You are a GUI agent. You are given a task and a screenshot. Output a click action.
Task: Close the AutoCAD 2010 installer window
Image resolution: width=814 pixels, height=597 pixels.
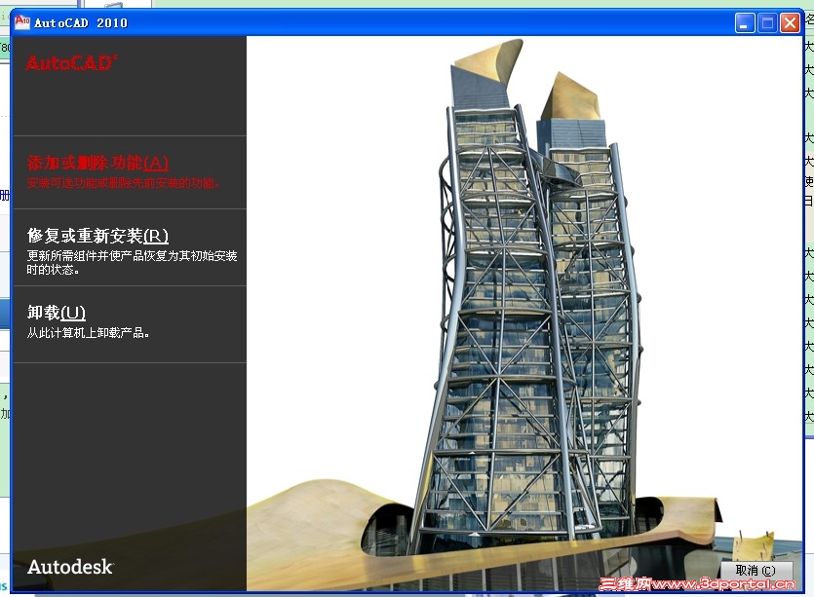(x=791, y=23)
